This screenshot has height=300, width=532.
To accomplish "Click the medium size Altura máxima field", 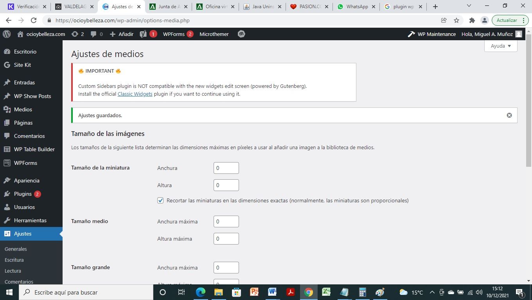I will click(x=226, y=239).
